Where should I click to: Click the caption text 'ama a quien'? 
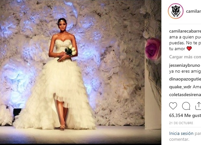tap(181, 37)
